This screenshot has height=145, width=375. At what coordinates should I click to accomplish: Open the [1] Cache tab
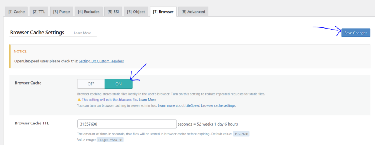[x=16, y=11]
